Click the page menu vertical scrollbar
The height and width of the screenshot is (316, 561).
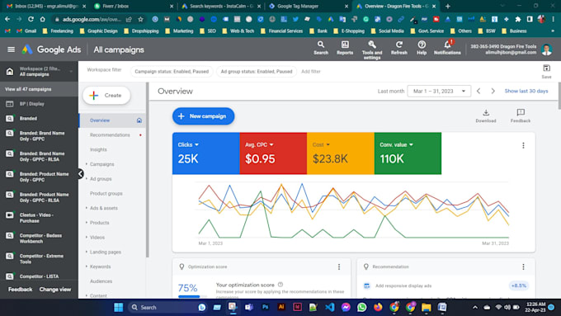(x=147, y=170)
